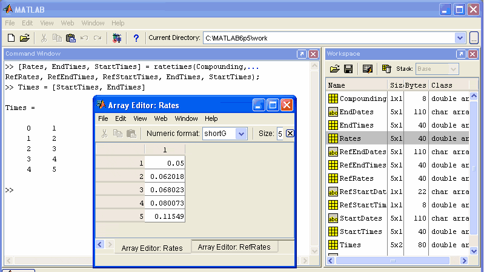484x272 pixels.
Task: Open File menu in main MATLAB window
Action: click(10, 23)
